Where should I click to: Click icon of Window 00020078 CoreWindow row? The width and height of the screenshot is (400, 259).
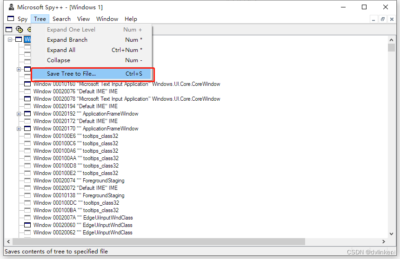click(27, 99)
